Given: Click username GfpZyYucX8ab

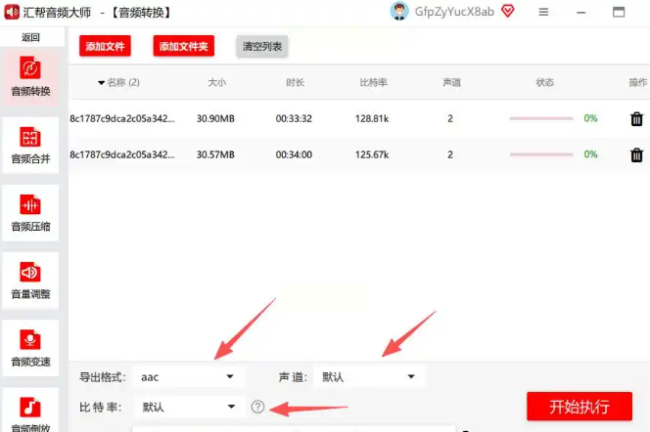Looking at the screenshot, I should click(454, 12).
